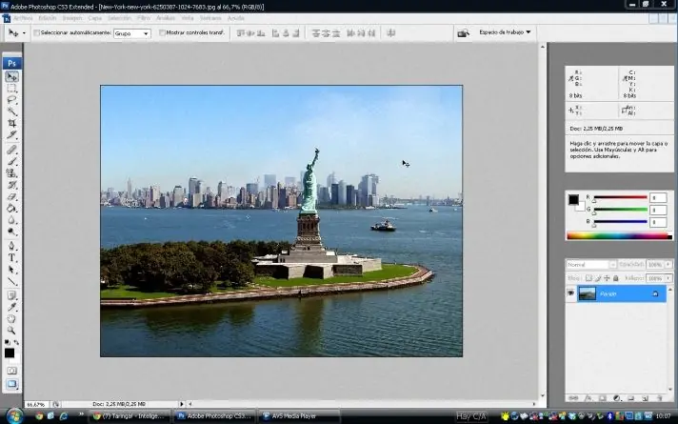This screenshot has width=678, height=424.
Task: Open status bar document info arrow
Action: [182, 404]
